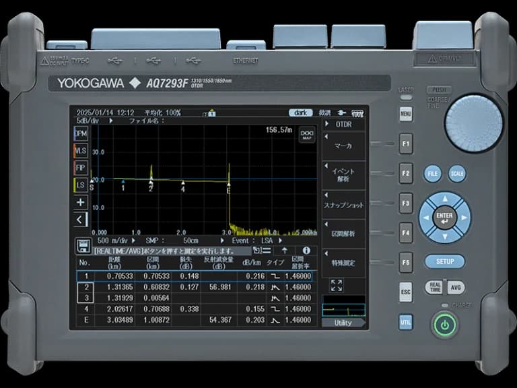Open the Event LSA method selector
Image resolution: width=517 pixels, height=388 pixels.
(257, 240)
